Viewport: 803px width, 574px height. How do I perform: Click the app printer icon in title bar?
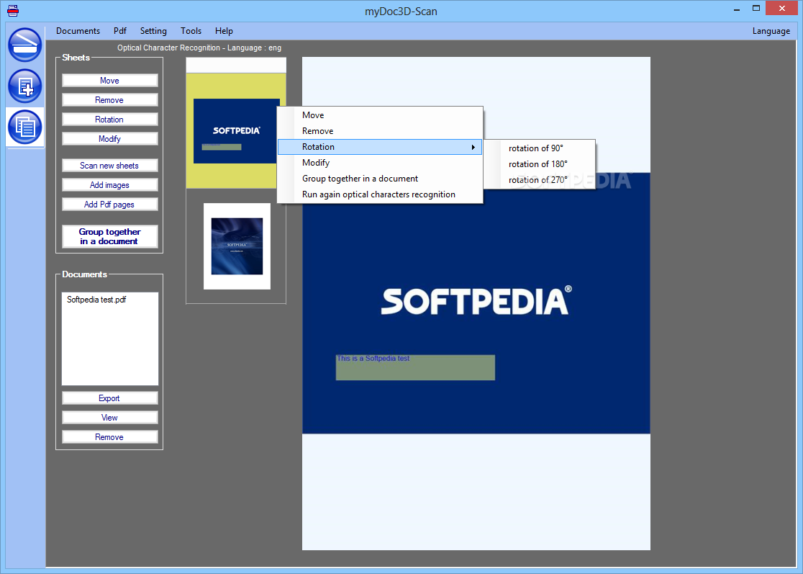pyautogui.click(x=13, y=10)
